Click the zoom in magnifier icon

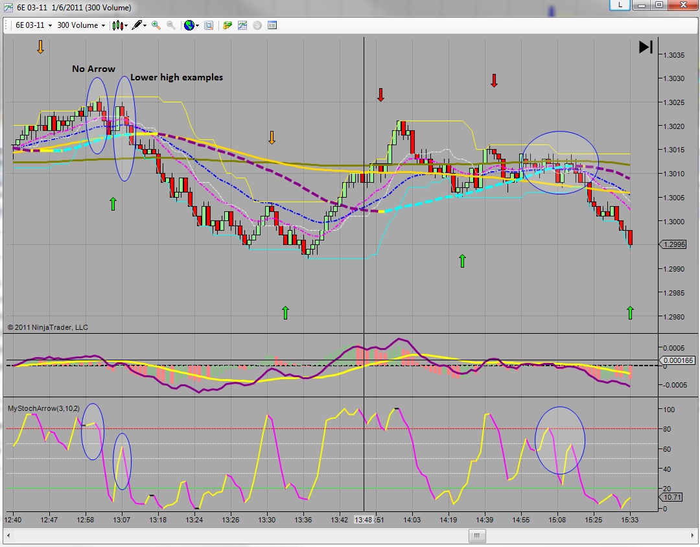tap(156, 25)
